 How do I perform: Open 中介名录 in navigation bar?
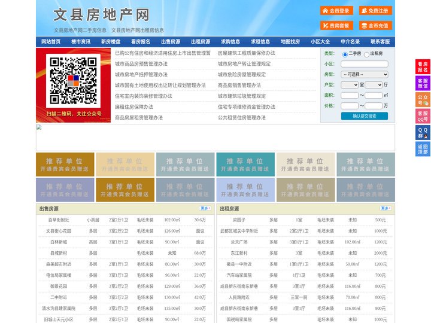click(x=350, y=42)
